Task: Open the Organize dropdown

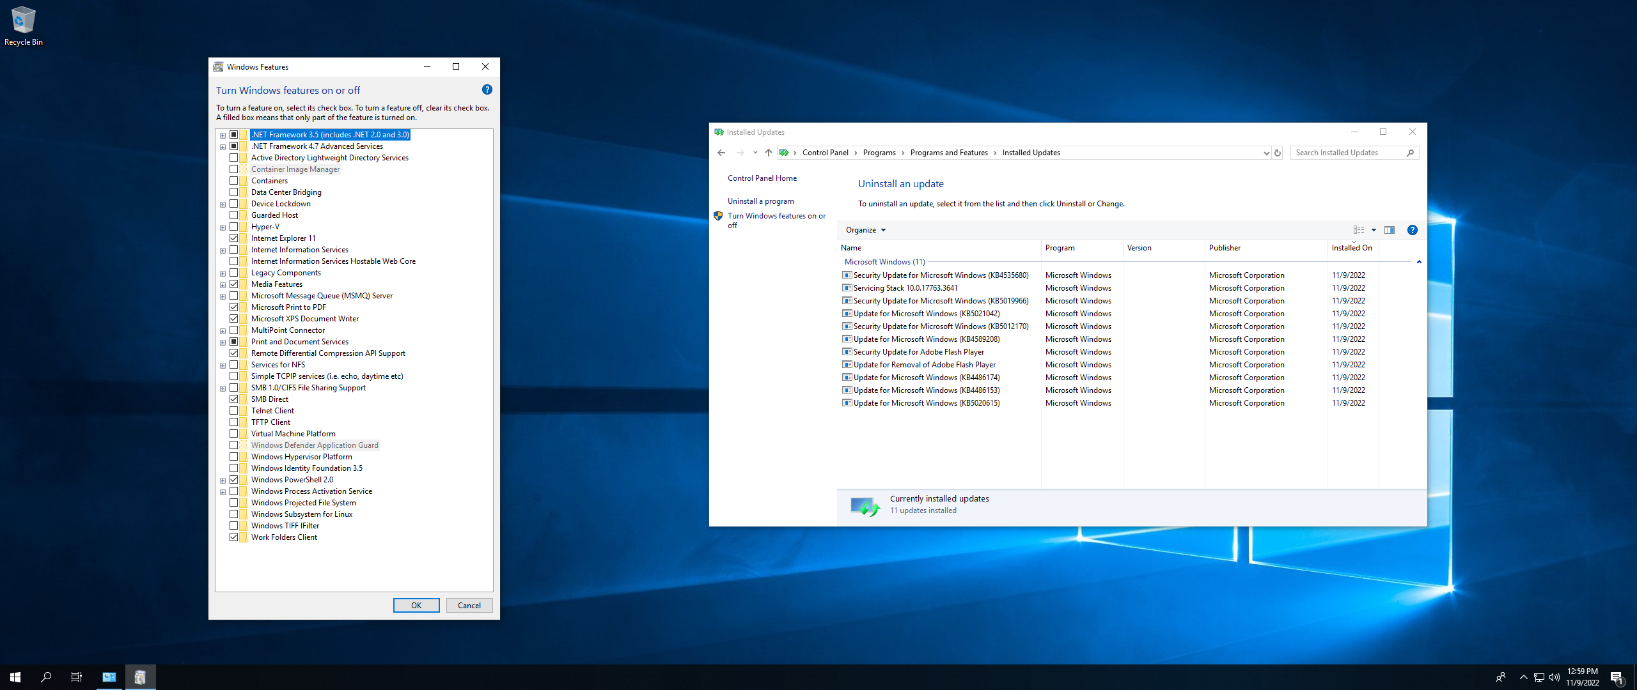Action: pos(865,230)
